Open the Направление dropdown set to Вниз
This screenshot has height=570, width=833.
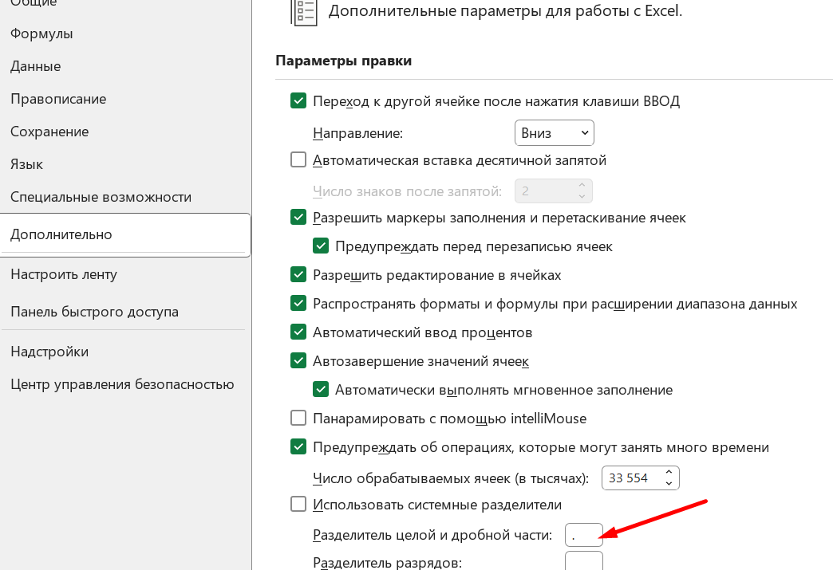click(555, 132)
